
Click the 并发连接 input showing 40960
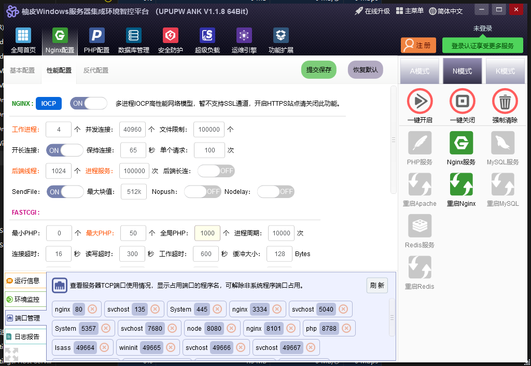132,129
